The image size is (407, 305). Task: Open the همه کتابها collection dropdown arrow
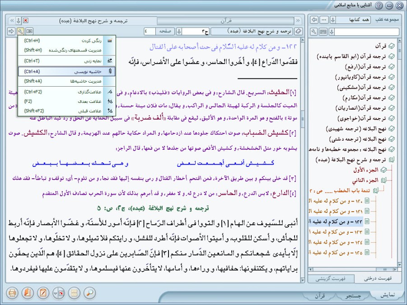coord(332,20)
